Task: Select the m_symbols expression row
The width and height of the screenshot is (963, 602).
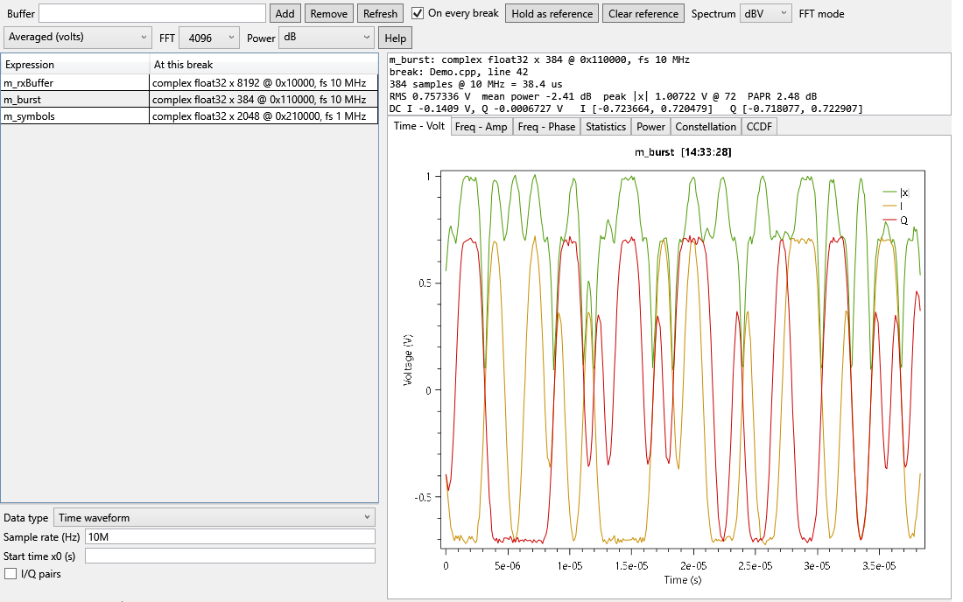Action: point(189,116)
